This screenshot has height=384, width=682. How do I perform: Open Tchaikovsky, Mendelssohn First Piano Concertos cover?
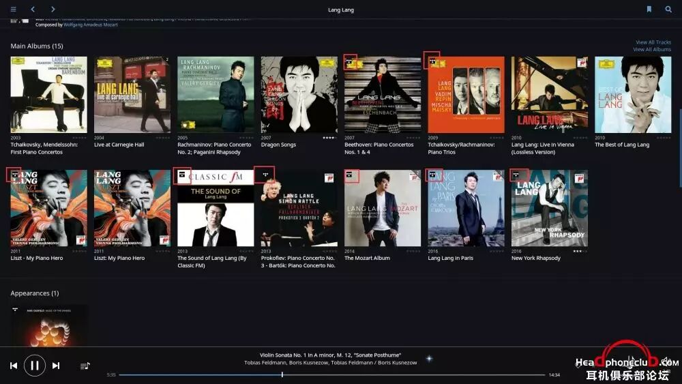[48, 94]
